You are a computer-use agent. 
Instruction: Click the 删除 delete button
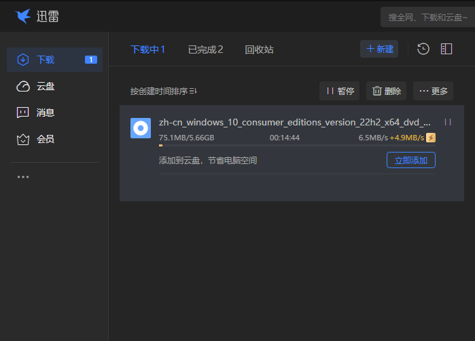pyautogui.click(x=386, y=91)
